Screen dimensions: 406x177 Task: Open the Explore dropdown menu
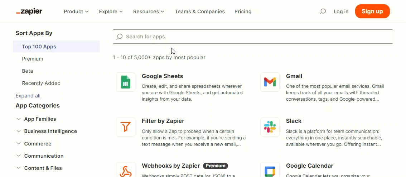click(x=111, y=11)
